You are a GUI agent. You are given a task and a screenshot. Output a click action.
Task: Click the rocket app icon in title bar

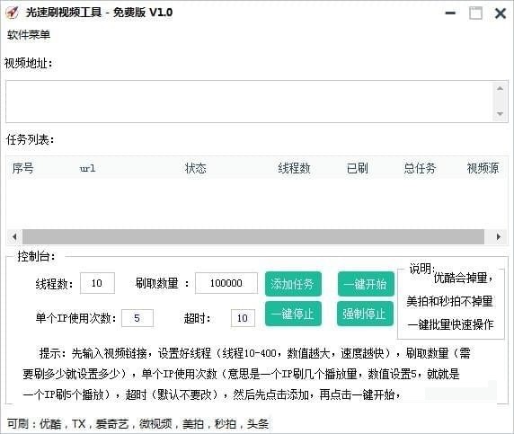pos(13,13)
